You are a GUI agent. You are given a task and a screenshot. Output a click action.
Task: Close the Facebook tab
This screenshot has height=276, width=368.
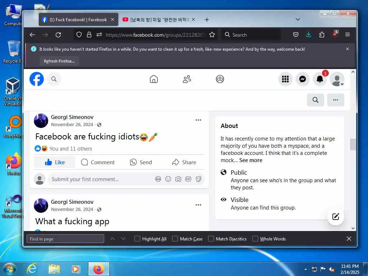tap(112, 20)
